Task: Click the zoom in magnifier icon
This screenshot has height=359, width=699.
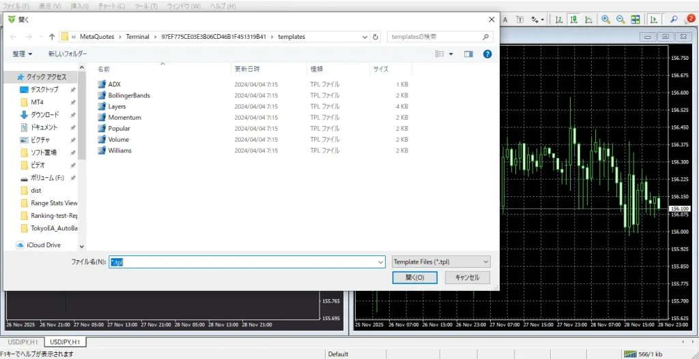Action: click(605, 20)
